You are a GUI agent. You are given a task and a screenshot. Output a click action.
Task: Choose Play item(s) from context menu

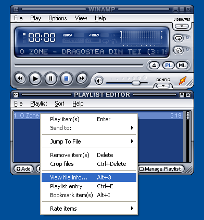(89, 119)
